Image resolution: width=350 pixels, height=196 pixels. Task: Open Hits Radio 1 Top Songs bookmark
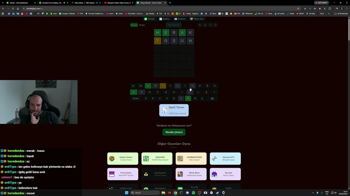pos(134,14)
